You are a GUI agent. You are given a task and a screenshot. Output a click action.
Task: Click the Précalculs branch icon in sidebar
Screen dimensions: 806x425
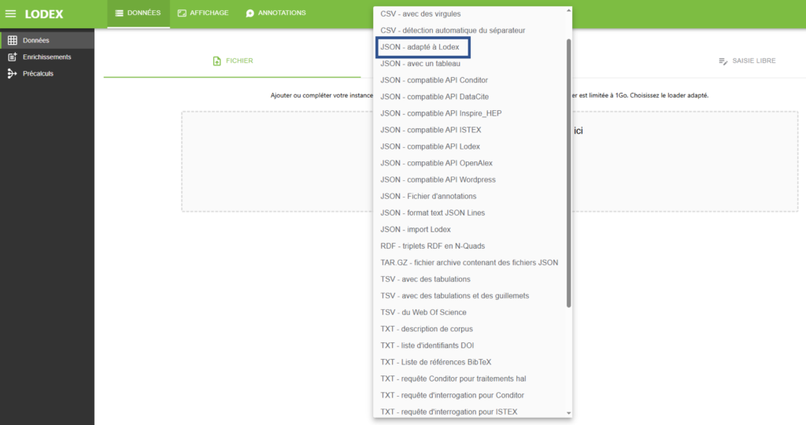point(13,73)
